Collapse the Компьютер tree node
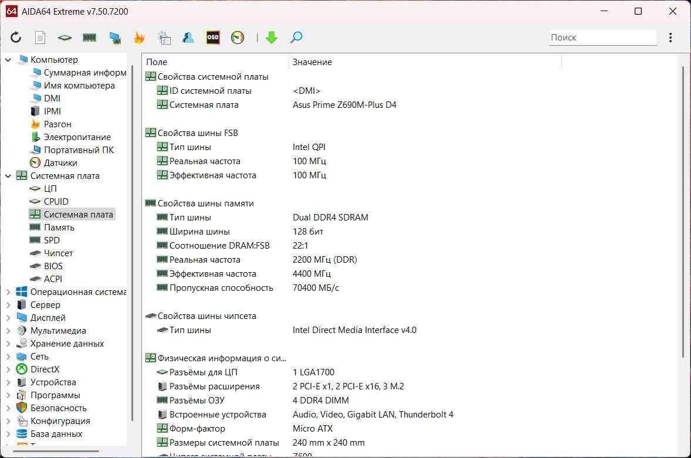The image size is (691, 458). tap(8, 59)
